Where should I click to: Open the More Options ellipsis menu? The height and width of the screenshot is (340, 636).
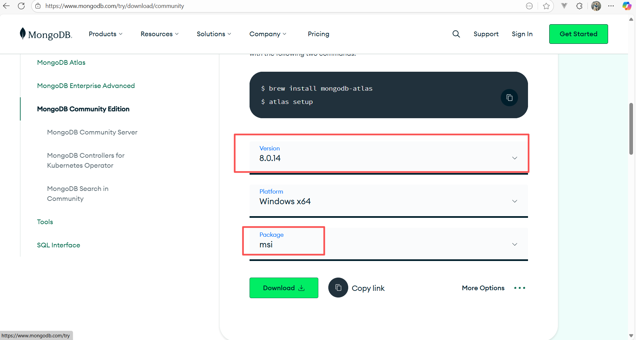(x=519, y=288)
